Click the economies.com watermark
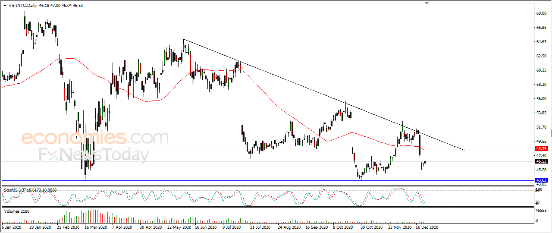The height and width of the screenshot is (233, 552). (x=94, y=138)
